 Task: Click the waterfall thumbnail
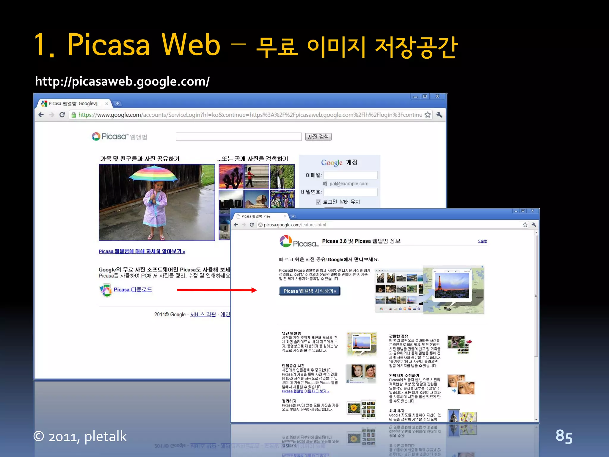[x=282, y=177]
